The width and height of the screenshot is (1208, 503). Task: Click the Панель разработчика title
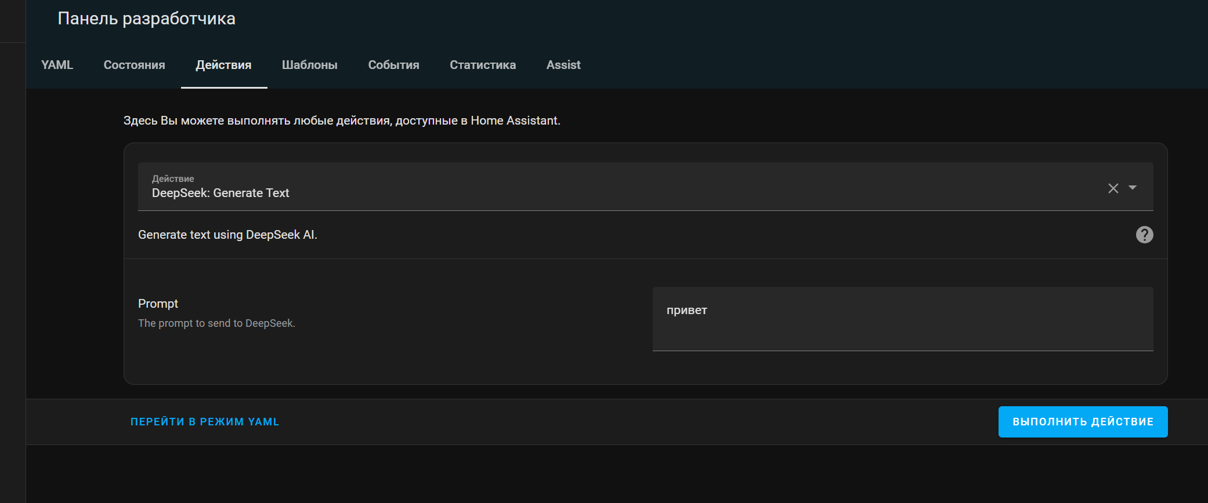[x=146, y=19]
